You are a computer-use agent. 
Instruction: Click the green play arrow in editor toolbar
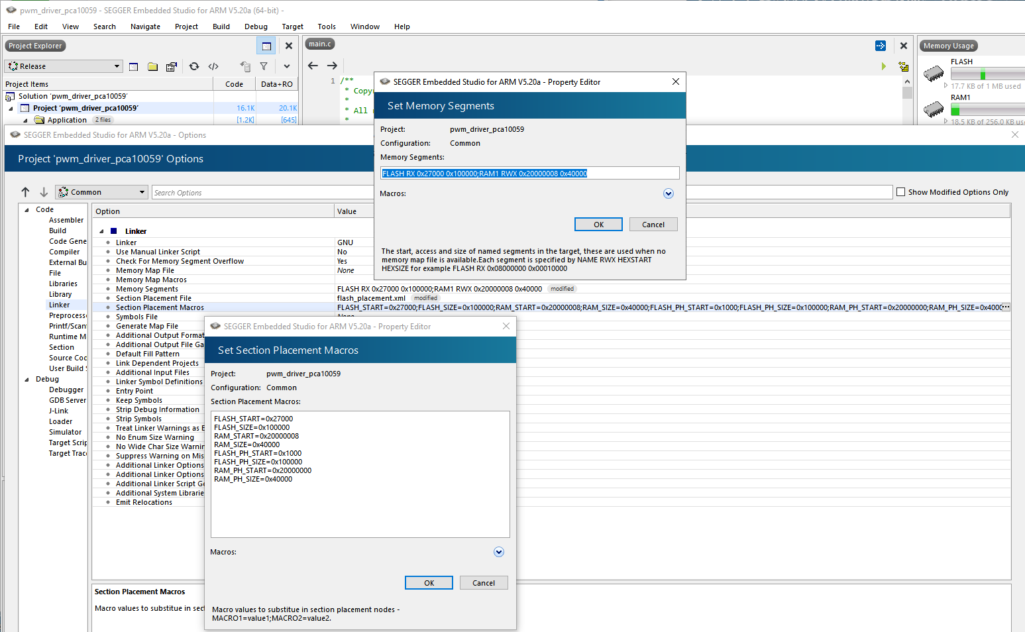point(884,66)
